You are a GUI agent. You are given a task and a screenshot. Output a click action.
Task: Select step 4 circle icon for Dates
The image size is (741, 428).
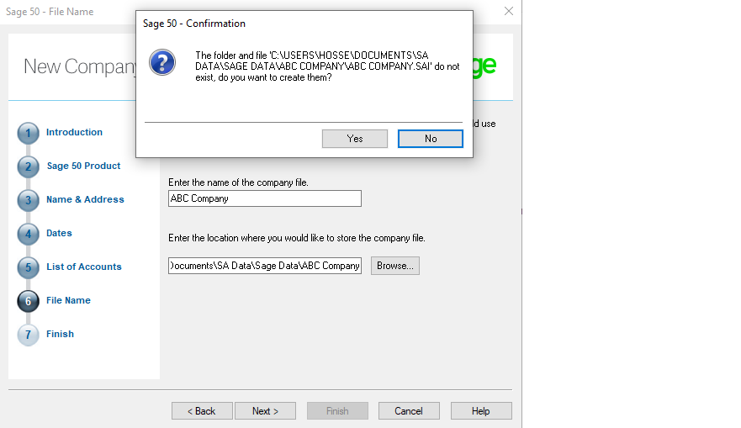28,234
